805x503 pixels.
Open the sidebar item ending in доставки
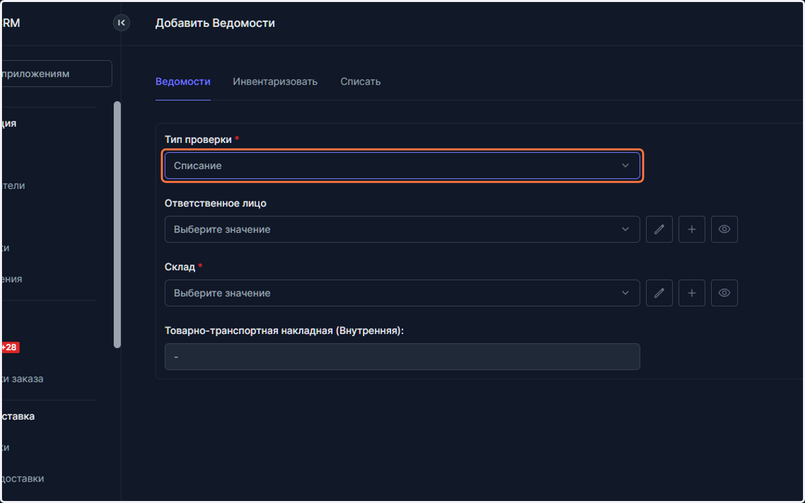(x=23, y=478)
